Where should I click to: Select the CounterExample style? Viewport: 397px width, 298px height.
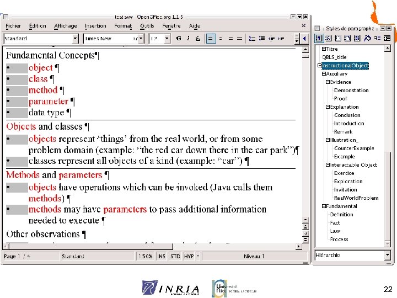click(x=354, y=148)
